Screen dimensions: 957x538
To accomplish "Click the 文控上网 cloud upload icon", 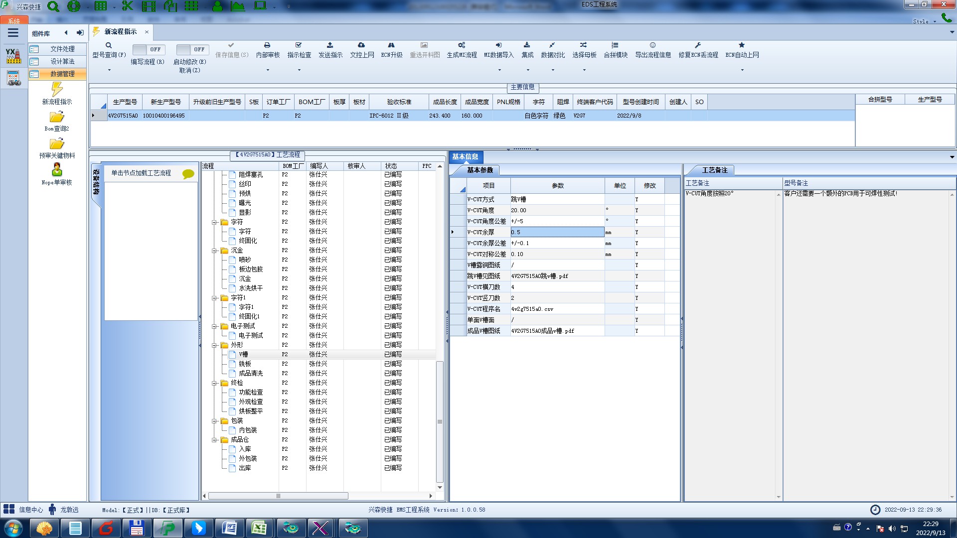I will point(361,45).
